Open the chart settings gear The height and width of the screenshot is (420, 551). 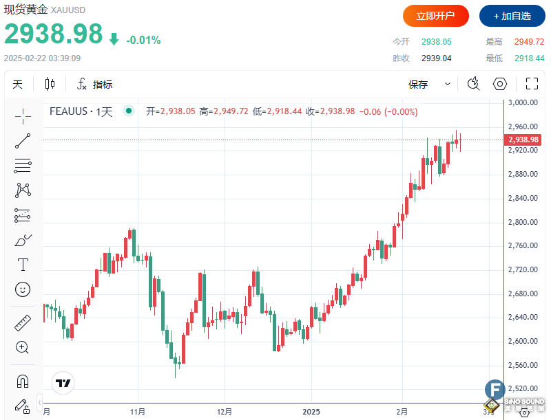500,84
